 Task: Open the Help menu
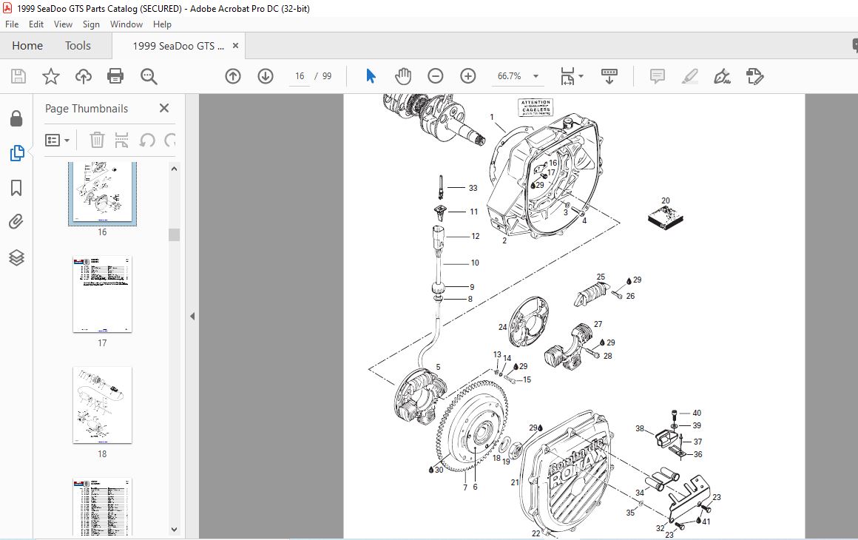[x=162, y=24]
